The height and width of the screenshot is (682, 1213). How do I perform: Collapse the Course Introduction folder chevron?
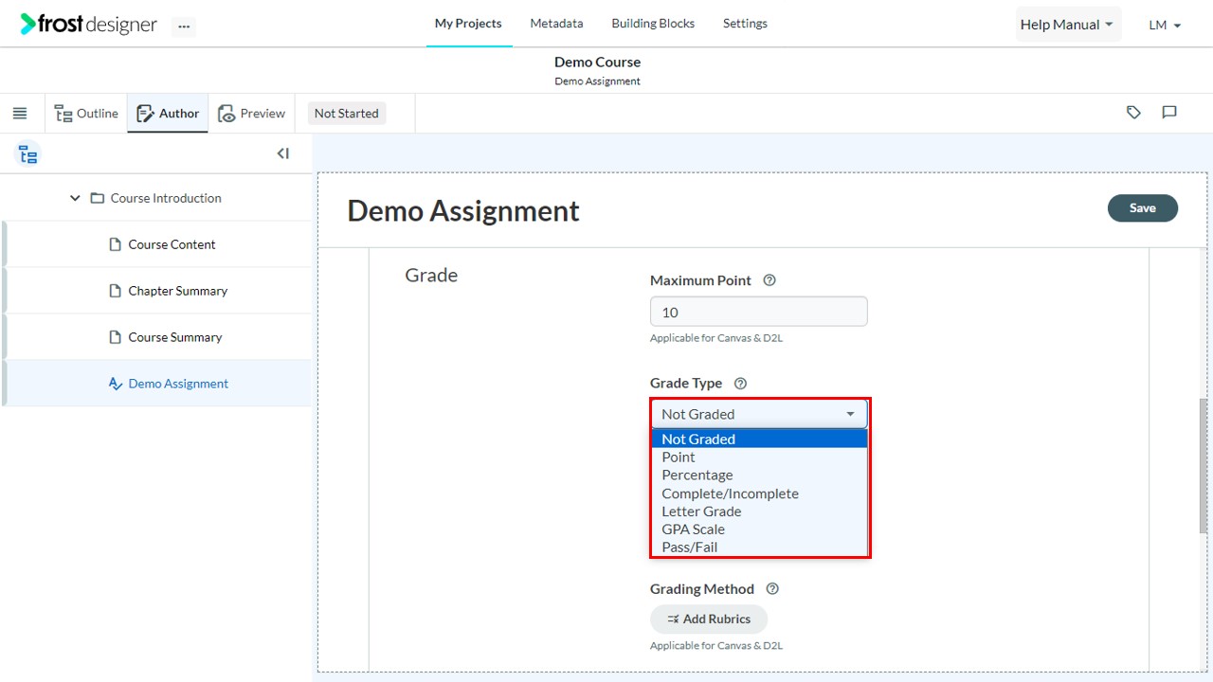click(75, 198)
